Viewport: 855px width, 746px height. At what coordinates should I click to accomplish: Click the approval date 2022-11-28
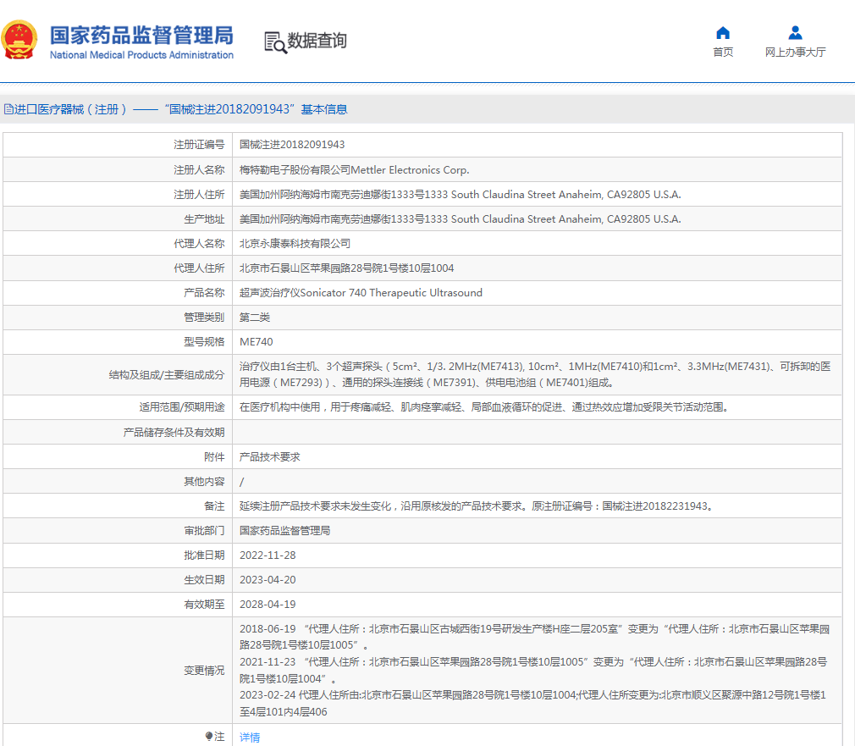click(x=268, y=555)
